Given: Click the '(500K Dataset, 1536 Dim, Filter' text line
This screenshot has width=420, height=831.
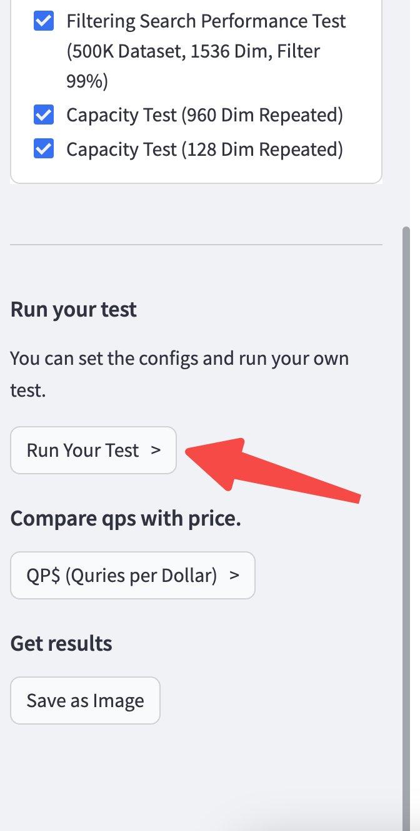Looking at the screenshot, I should pyautogui.click(x=193, y=51).
